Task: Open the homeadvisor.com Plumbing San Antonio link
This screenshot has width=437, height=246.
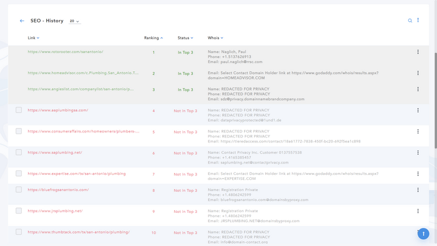Action: coord(83,73)
